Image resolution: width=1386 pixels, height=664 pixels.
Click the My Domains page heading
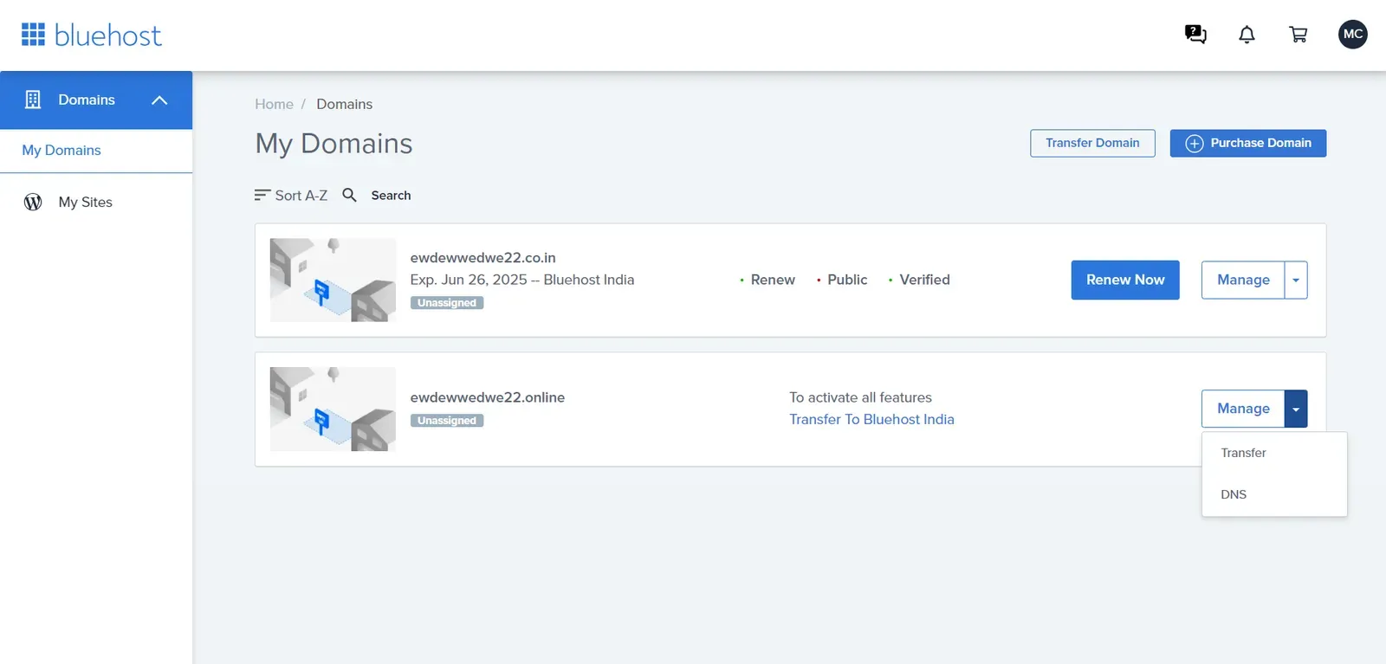pyautogui.click(x=334, y=144)
